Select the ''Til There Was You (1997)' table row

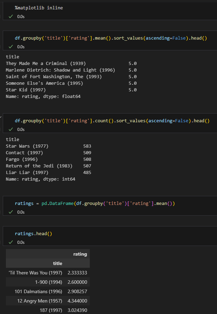[x=48, y=273]
